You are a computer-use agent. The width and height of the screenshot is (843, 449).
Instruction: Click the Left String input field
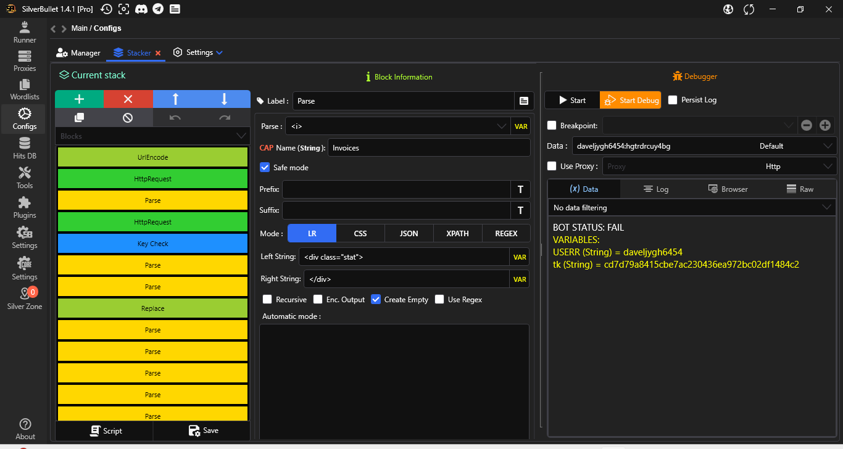coord(404,257)
